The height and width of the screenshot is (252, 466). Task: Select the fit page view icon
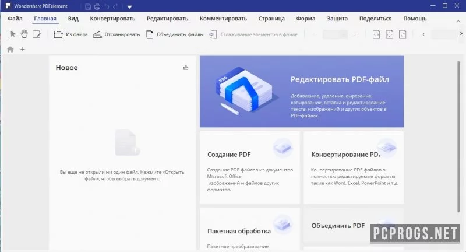point(389,34)
